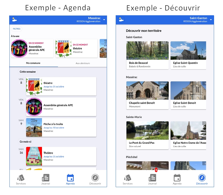Switch to the Aux alentours tab
The width and height of the screenshot is (223, 195).
[83, 63]
